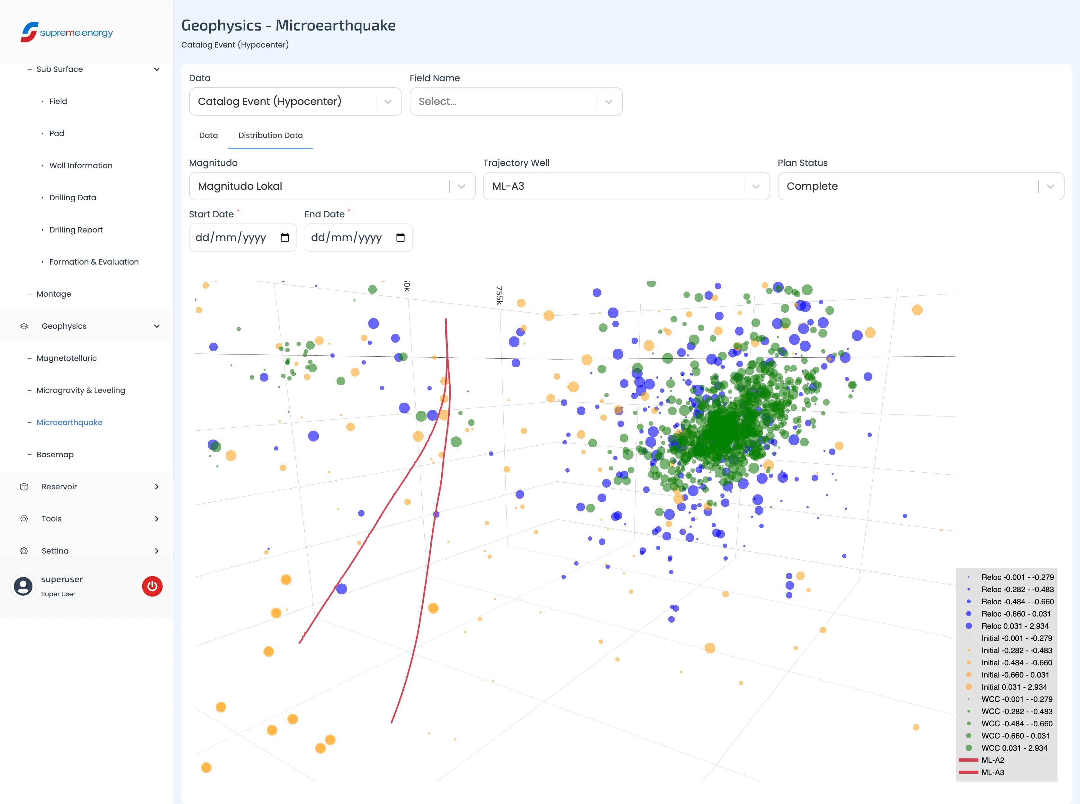Viewport: 1080px width, 804px height.
Task: Hide Reloc 0.031 - 2.934 legend series
Action: pos(1015,626)
